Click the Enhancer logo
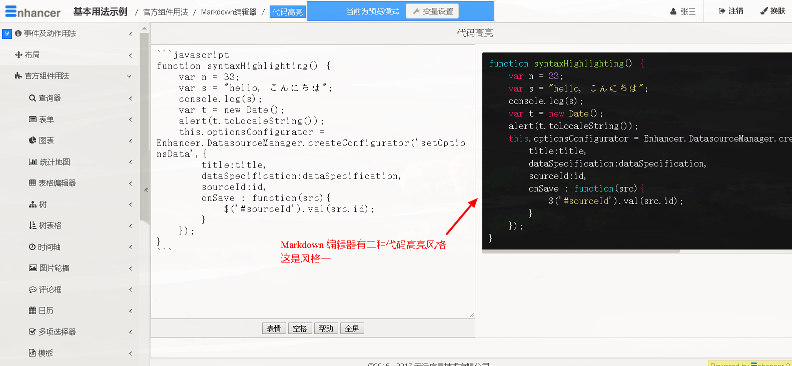The width and height of the screenshot is (792, 366). [x=33, y=11]
